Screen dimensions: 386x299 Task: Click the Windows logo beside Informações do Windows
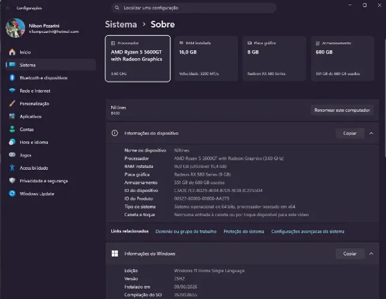pyautogui.click(x=115, y=254)
